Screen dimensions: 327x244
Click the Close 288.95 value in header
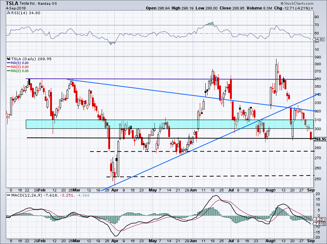pos(232,8)
